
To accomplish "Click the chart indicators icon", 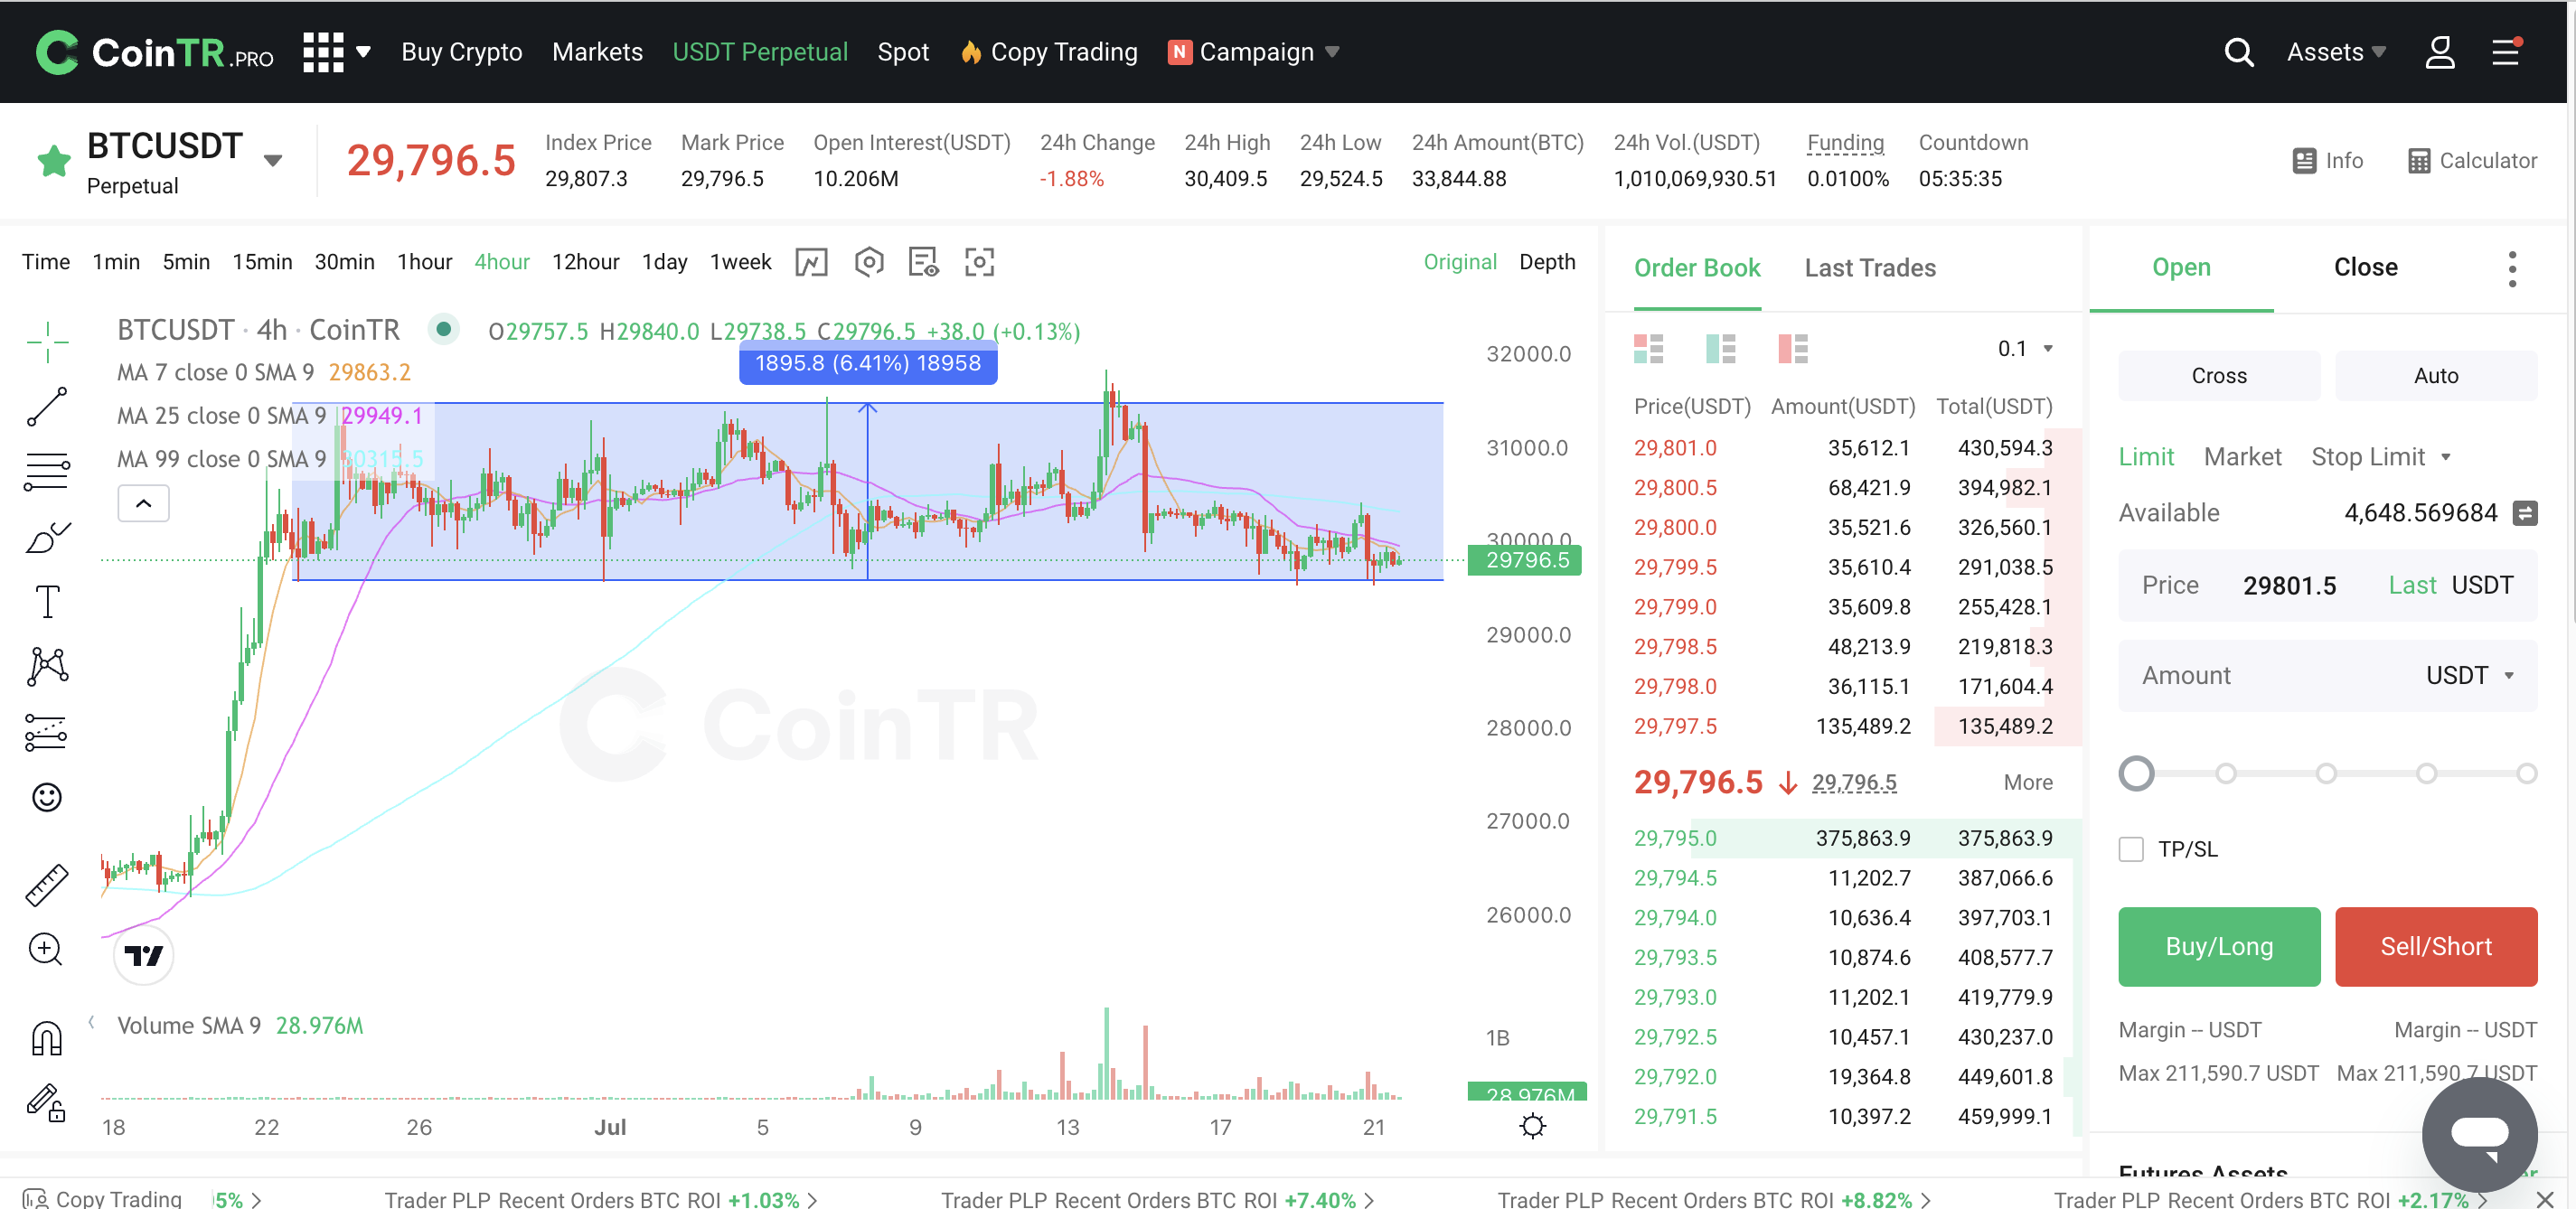I will (x=811, y=262).
